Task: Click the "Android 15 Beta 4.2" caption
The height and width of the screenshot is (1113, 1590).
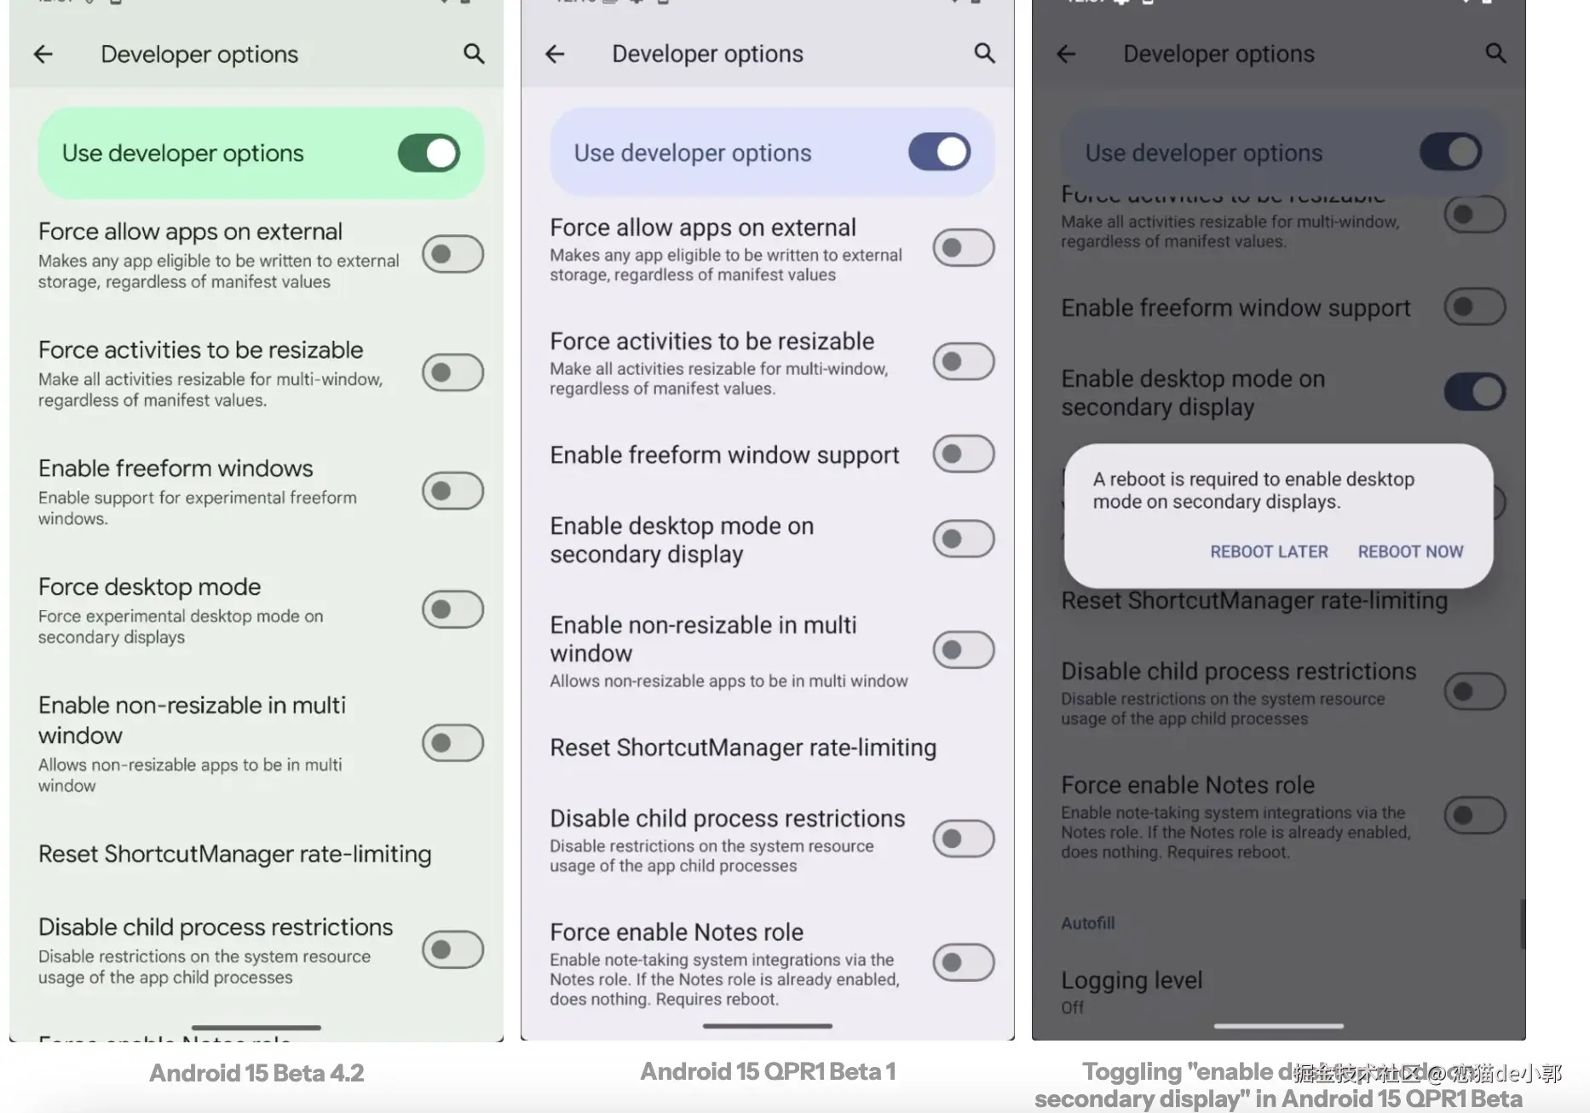Action: 256,1073
